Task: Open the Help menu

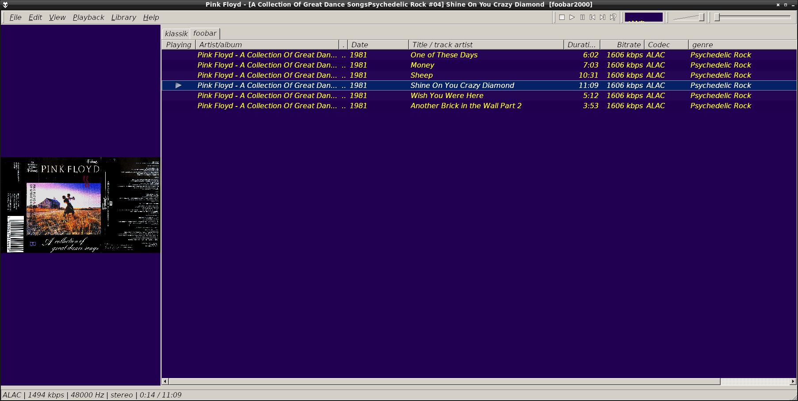Action: point(151,17)
